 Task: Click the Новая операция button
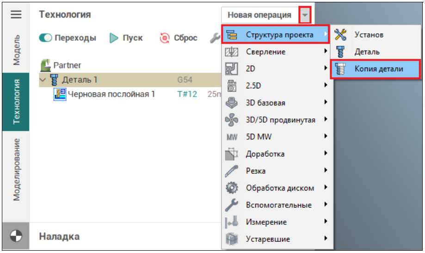coord(259,15)
